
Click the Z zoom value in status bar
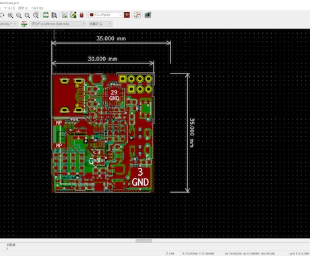170,253
